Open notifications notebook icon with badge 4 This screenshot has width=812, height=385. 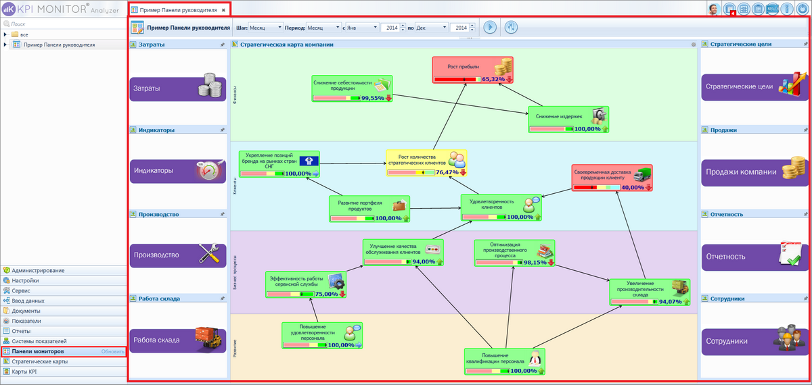(x=730, y=9)
